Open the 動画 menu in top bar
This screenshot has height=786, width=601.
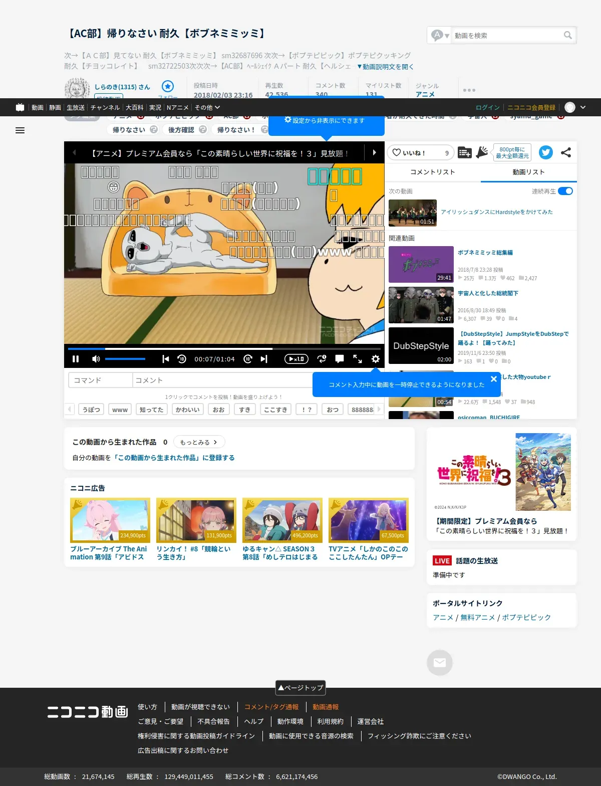pyautogui.click(x=38, y=107)
